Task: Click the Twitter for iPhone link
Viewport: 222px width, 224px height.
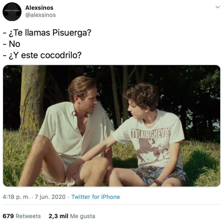Action: (96, 197)
